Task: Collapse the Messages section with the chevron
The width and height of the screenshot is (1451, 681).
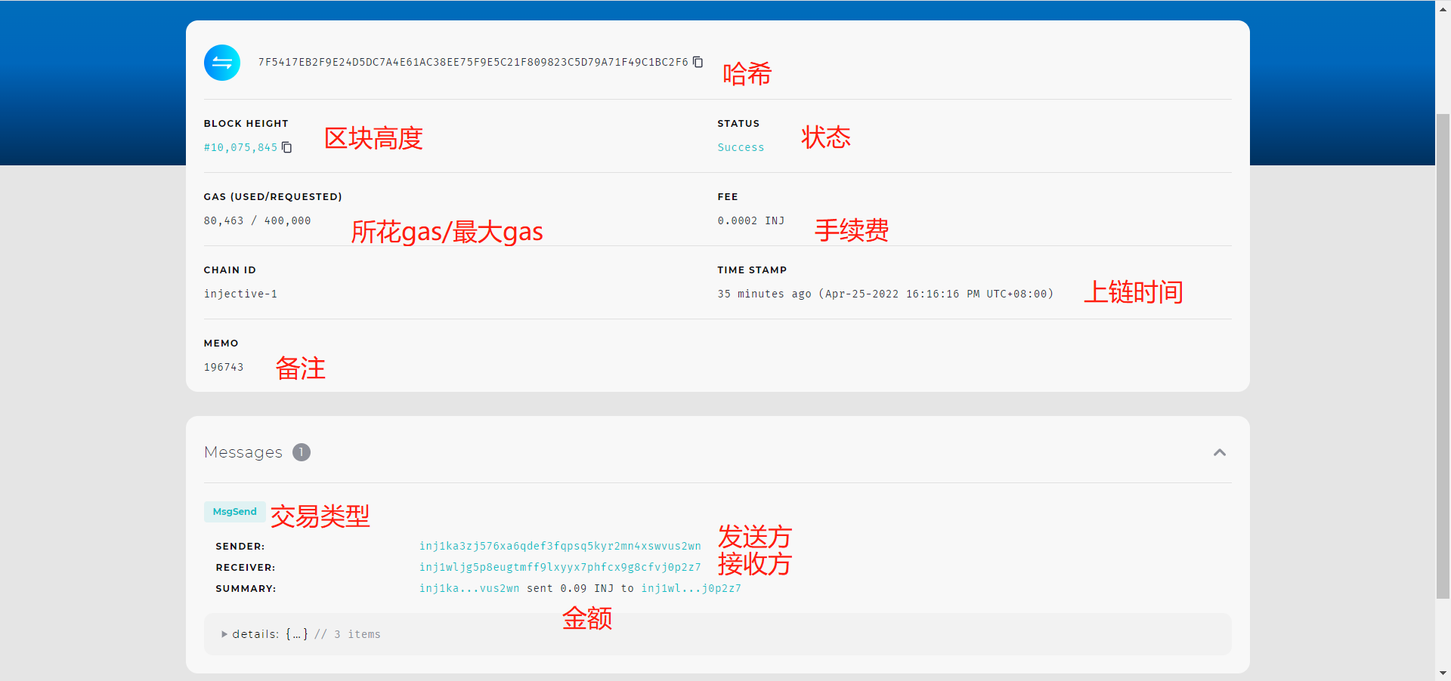Action: (x=1219, y=452)
